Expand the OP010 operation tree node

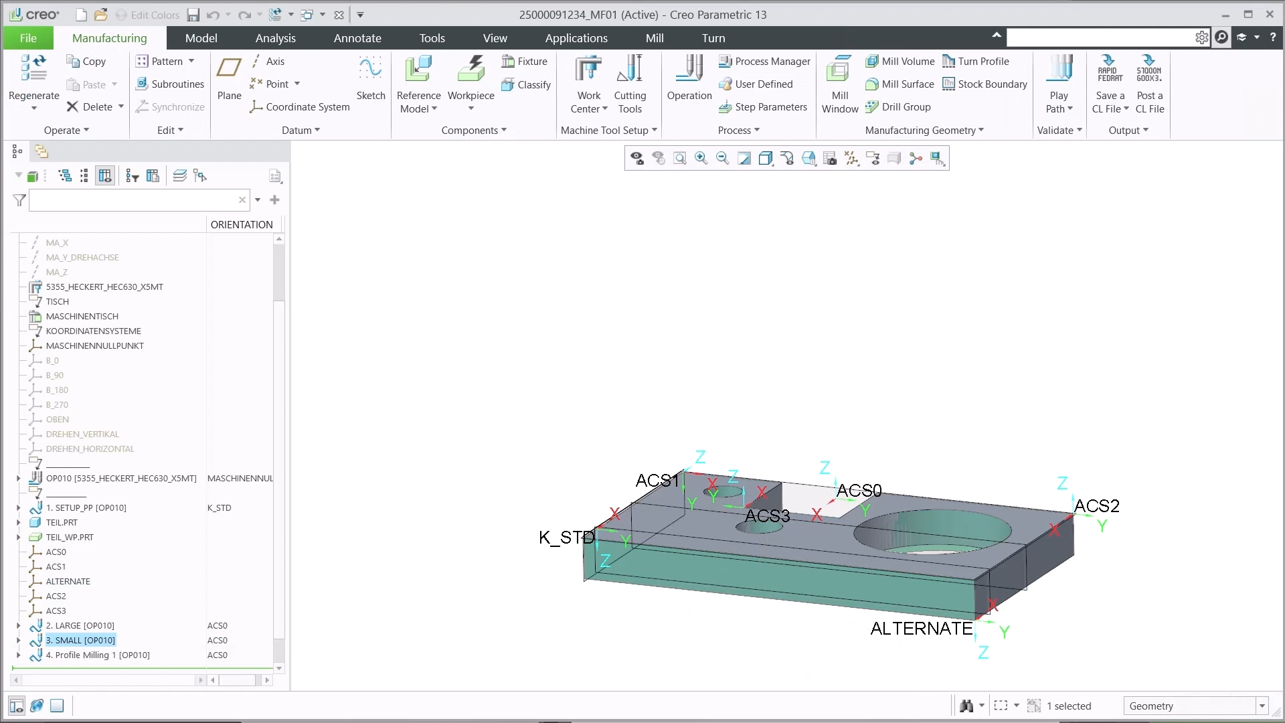point(18,479)
